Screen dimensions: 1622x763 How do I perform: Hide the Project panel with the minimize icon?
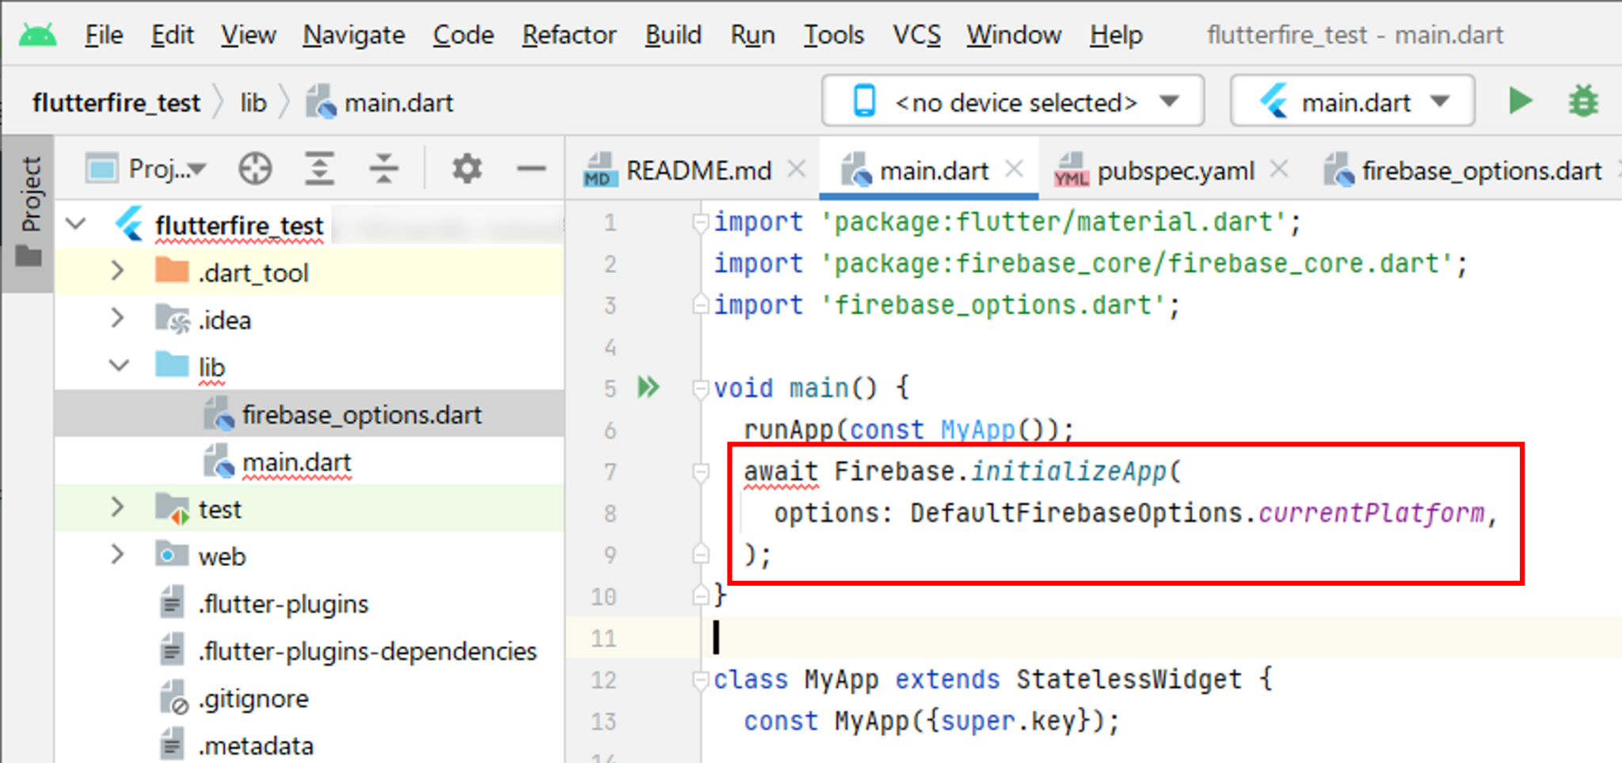pyautogui.click(x=531, y=168)
